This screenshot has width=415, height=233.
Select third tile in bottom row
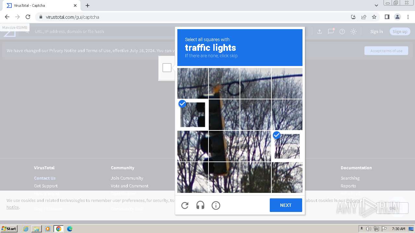point(255,177)
